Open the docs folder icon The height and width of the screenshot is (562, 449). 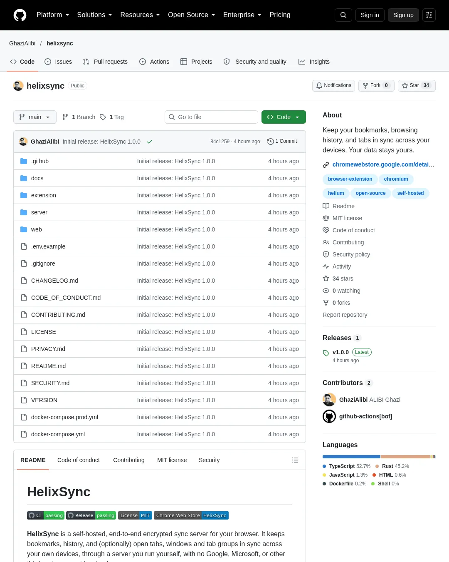click(x=24, y=178)
